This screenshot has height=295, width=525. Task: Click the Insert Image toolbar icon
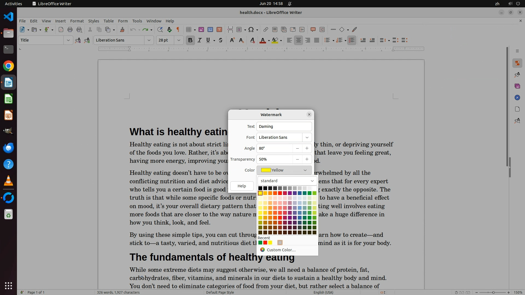[201, 29]
